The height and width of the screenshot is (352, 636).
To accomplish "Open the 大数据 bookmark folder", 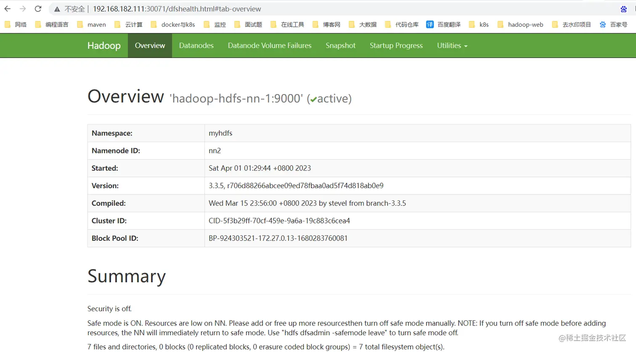I will coord(363,24).
